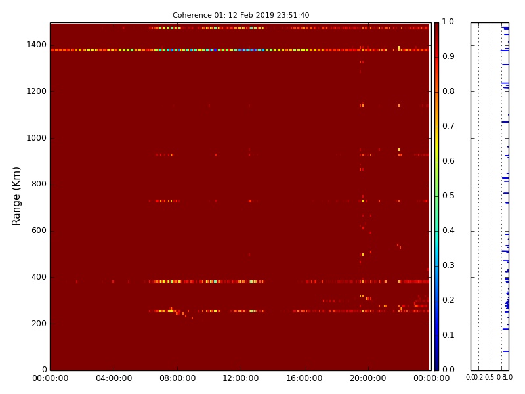Viewport: 525px width, 394px height.
Task: Click the plot title 'Coherence 01: 12-Feb-2019 23:51:40'
Action: (241, 15)
